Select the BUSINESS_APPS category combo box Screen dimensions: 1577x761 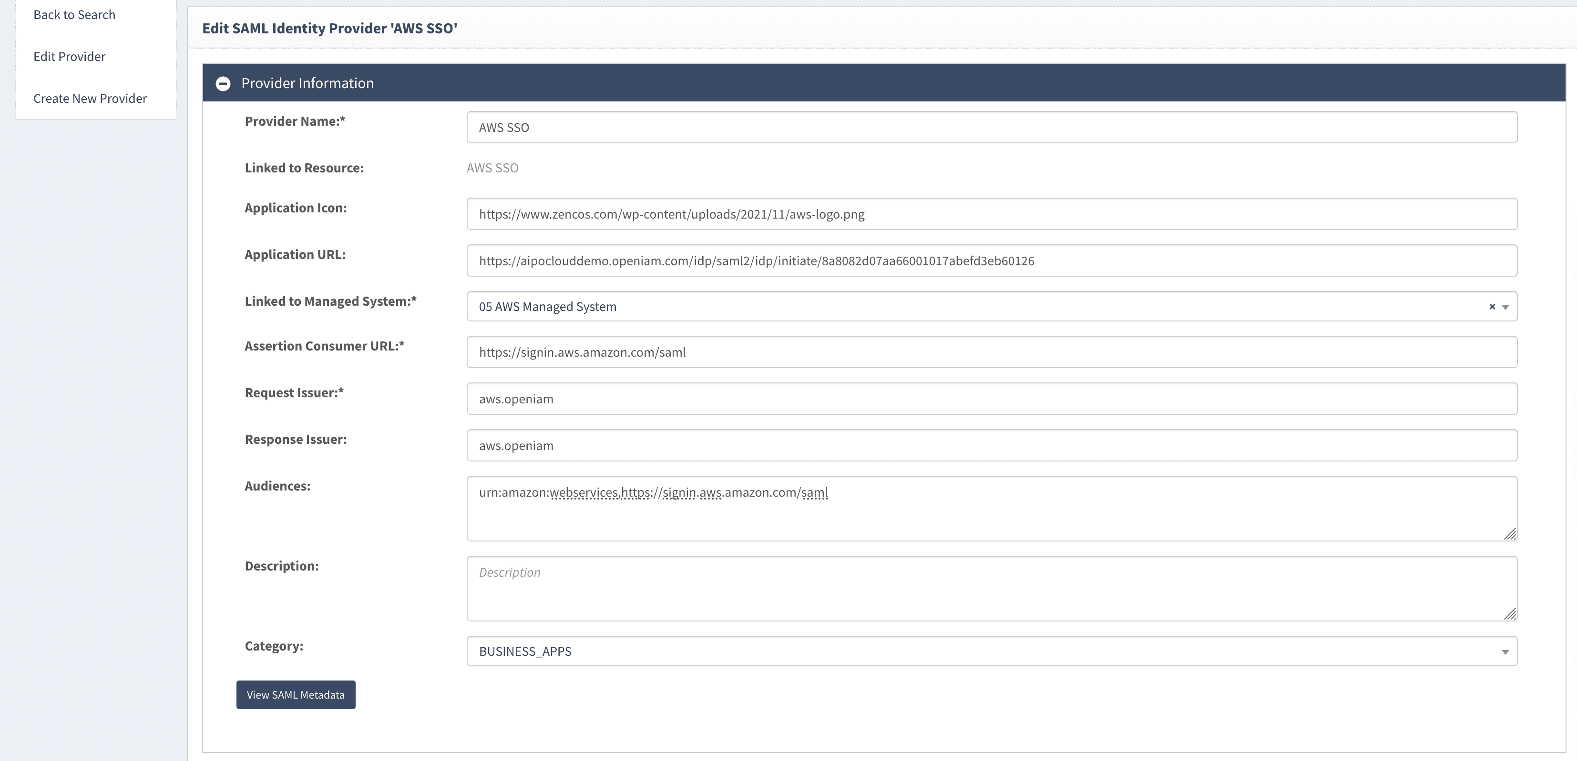980,651
